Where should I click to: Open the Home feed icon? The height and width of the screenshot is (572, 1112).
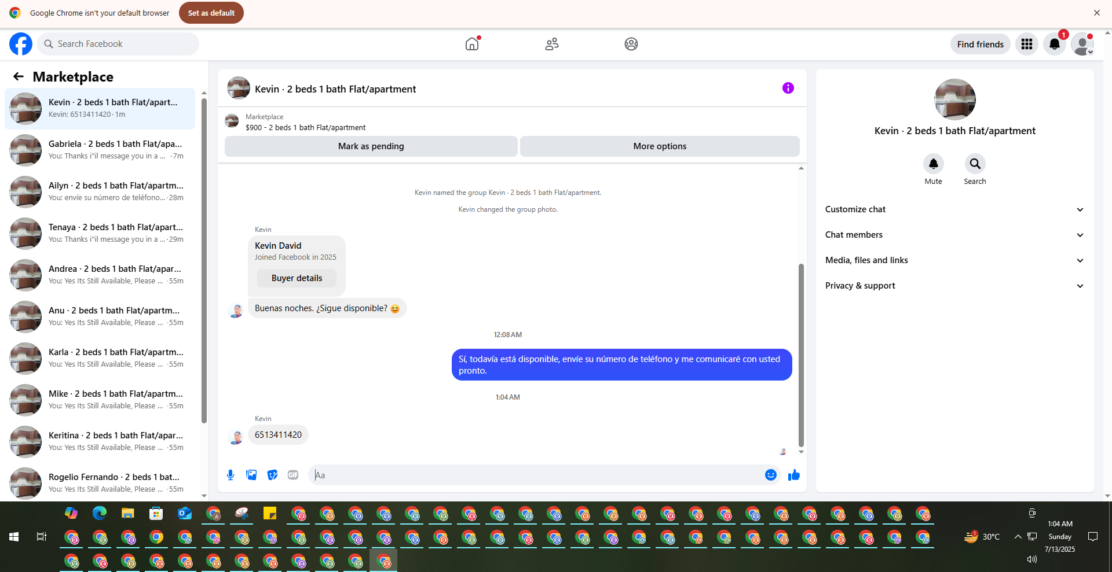pyautogui.click(x=473, y=44)
